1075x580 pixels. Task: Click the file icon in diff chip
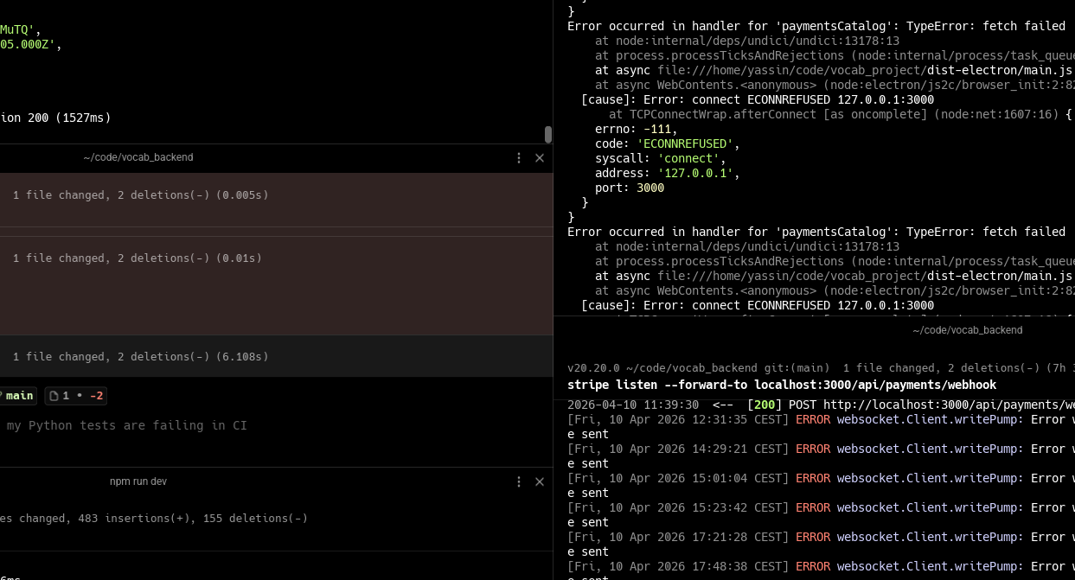(x=54, y=396)
